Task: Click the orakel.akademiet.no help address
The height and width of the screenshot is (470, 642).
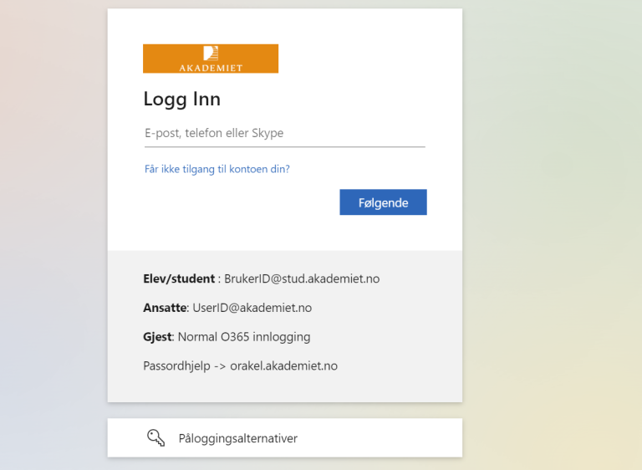Action: [x=284, y=366]
